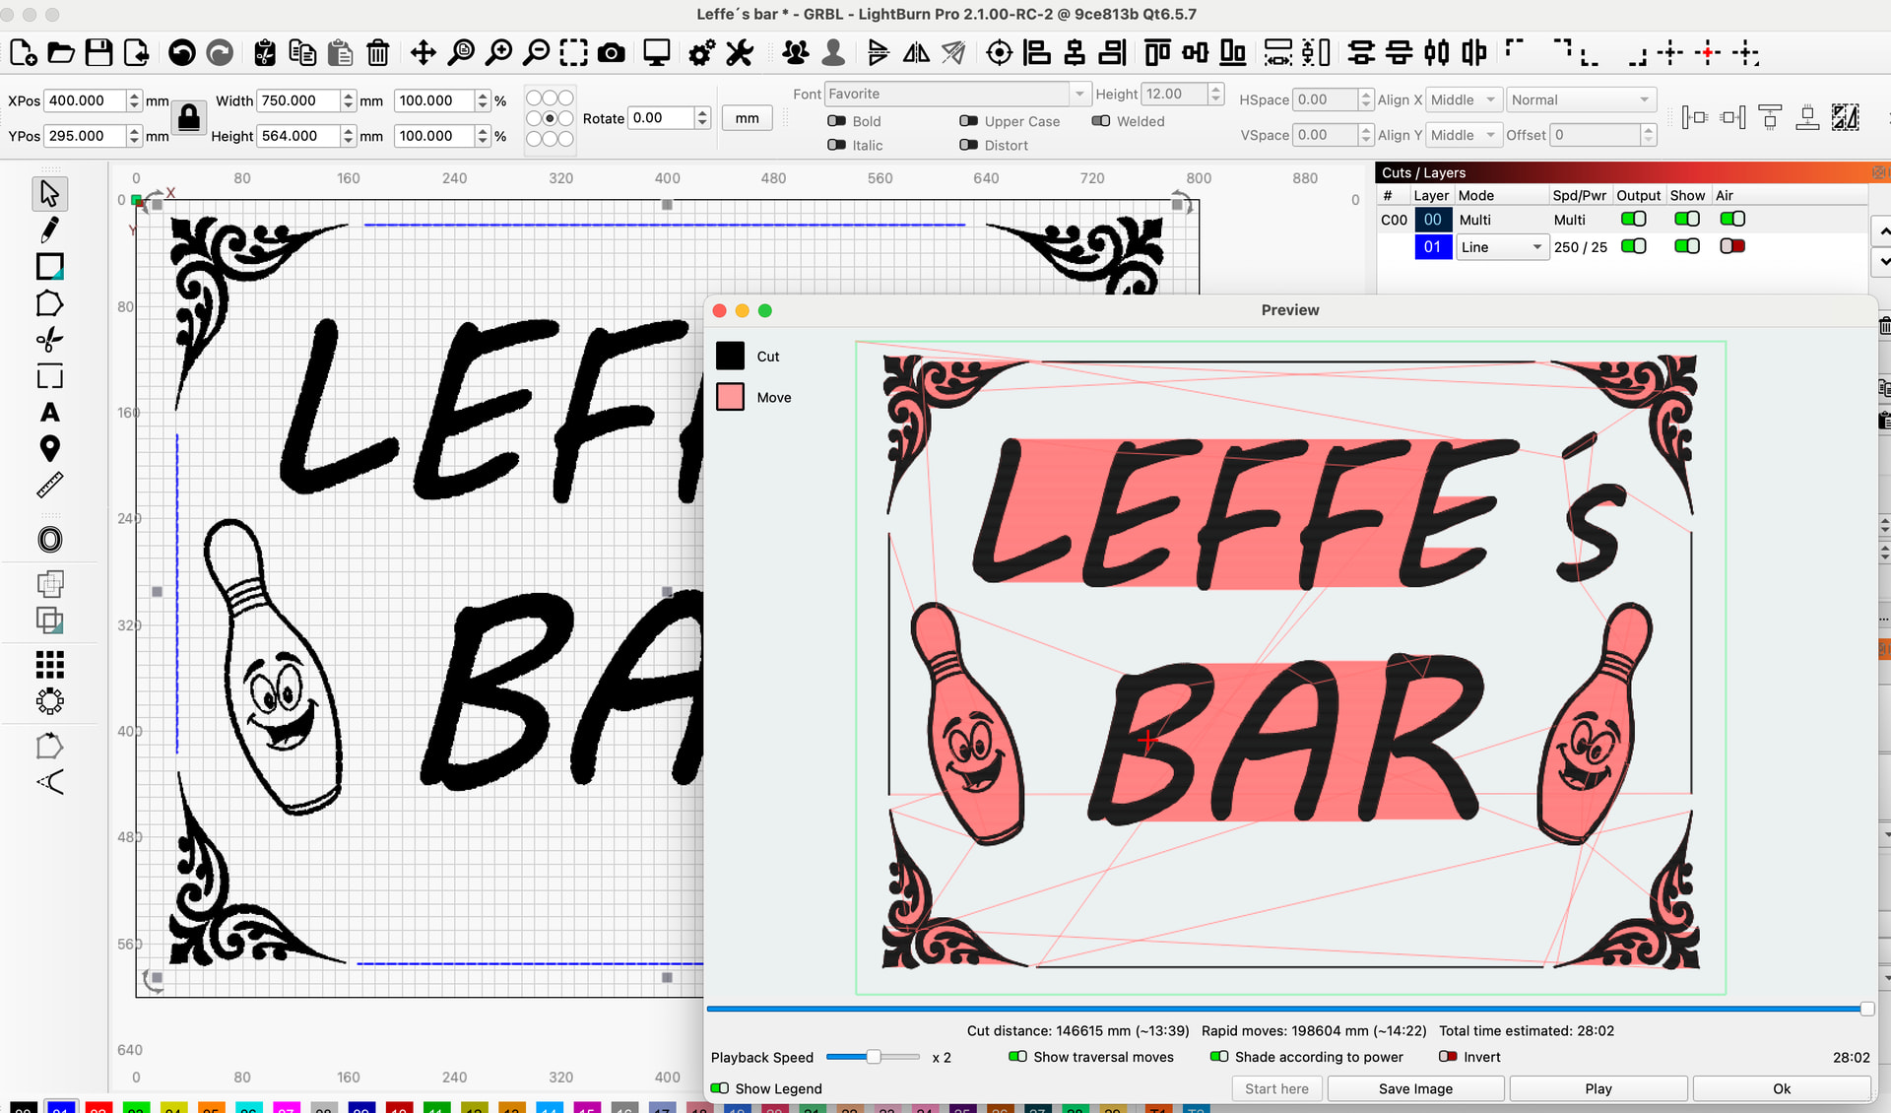Toggle Shade according to power
The height and width of the screenshot is (1113, 1891).
[x=1219, y=1057]
